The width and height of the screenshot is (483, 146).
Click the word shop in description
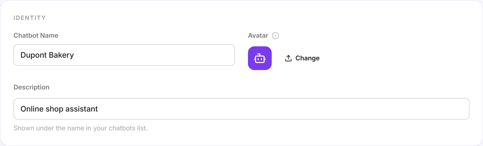[54, 109]
